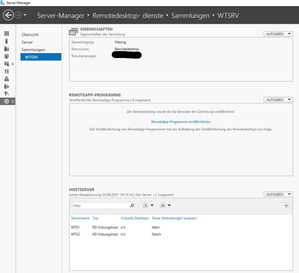Select Übersicht in the navigation pane

click(x=30, y=35)
